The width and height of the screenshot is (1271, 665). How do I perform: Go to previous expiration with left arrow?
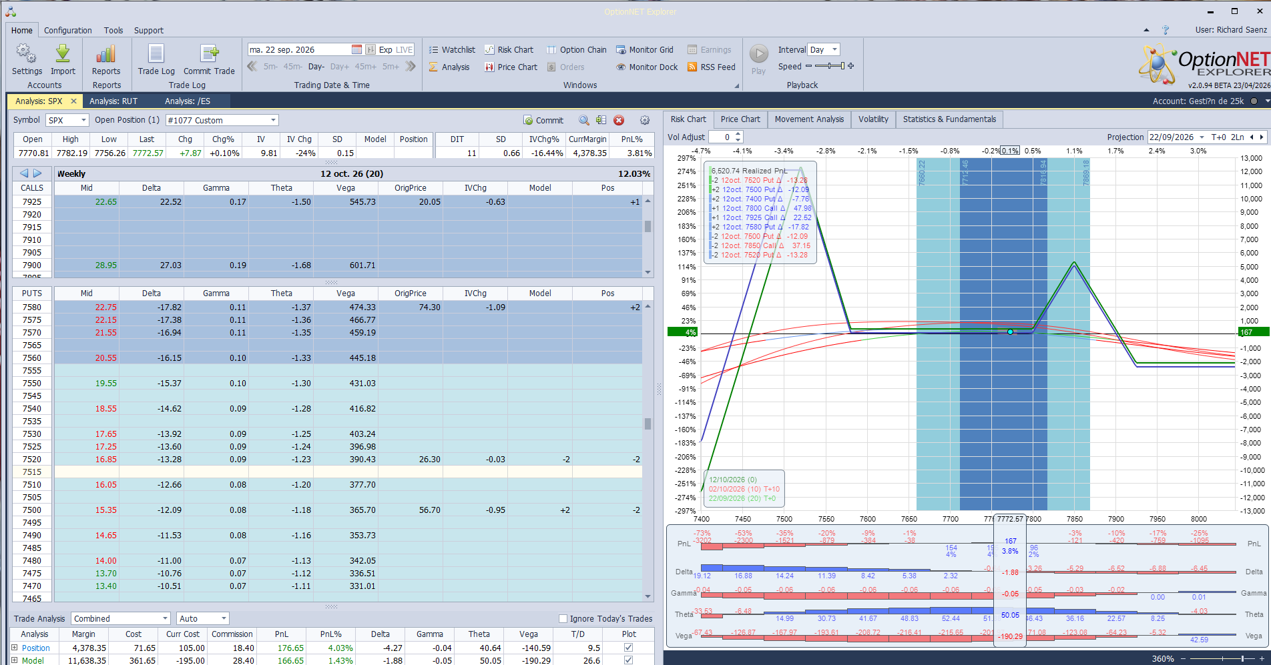point(24,173)
